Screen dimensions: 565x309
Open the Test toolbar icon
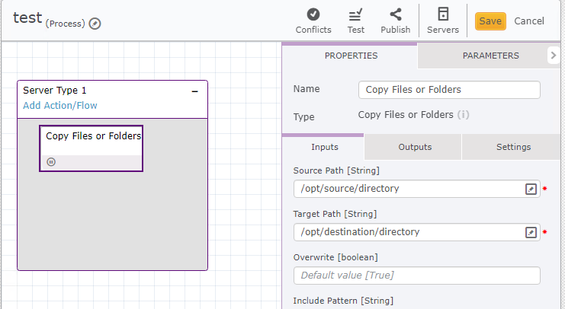tap(355, 14)
